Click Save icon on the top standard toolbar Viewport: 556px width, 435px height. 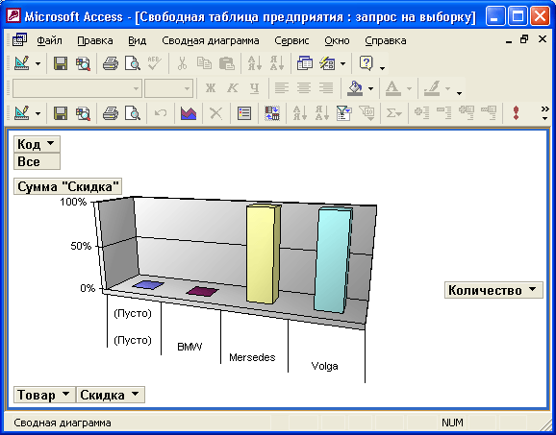coord(61,63)
